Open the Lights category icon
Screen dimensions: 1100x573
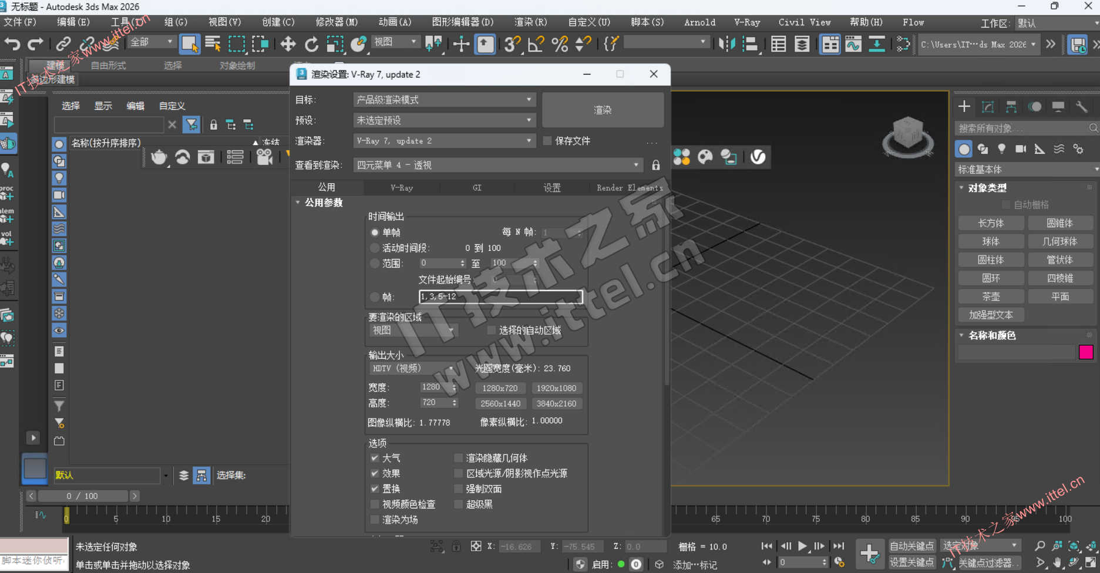click(1002, 149)
